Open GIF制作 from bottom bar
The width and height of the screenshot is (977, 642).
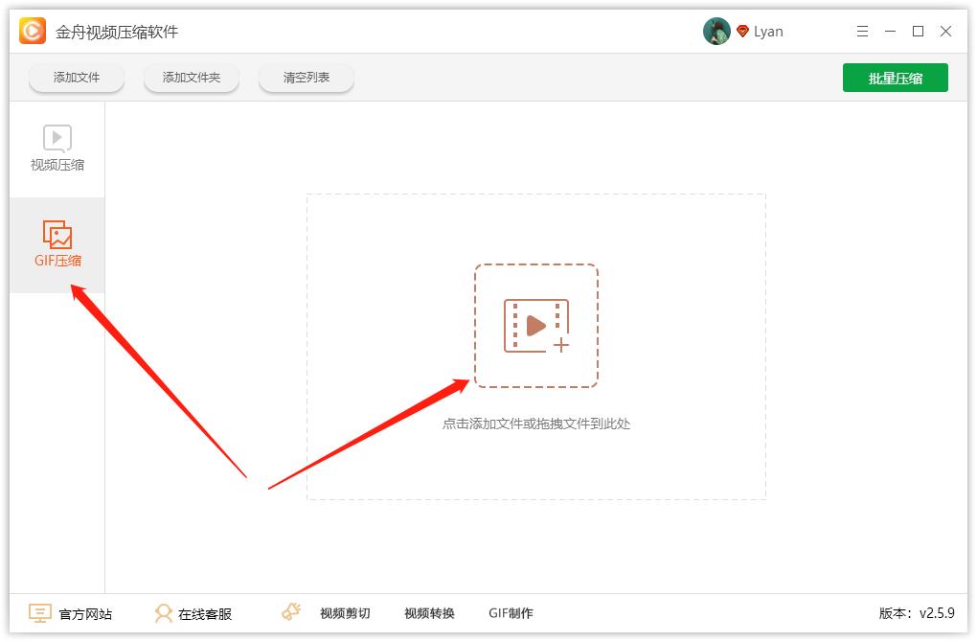[511, 613]
